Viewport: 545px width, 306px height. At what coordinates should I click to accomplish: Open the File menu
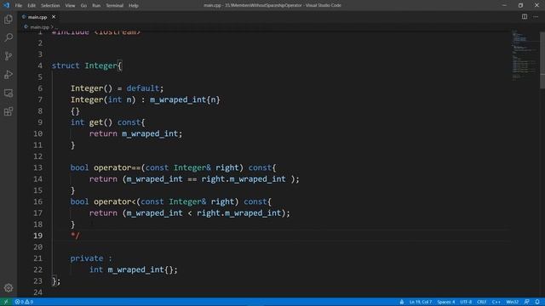click(x=19, y=6)
